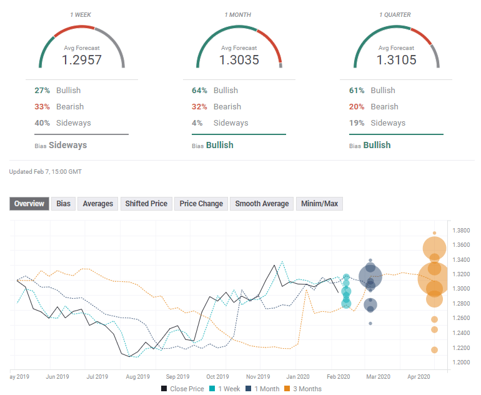The width and height of the screenshot is (481, 395).
Task: Select the largest navy 1 Month bubble
Action: pyautogui.click(x=370, y=275)
